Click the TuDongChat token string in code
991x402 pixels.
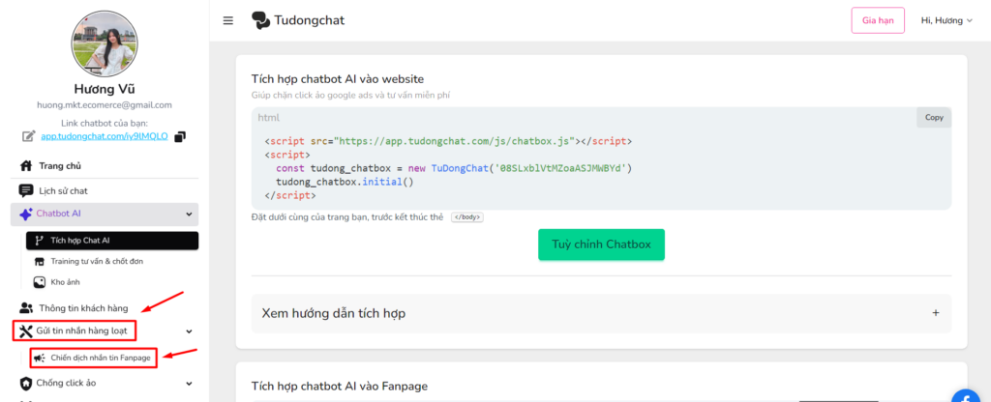(561, 168)
